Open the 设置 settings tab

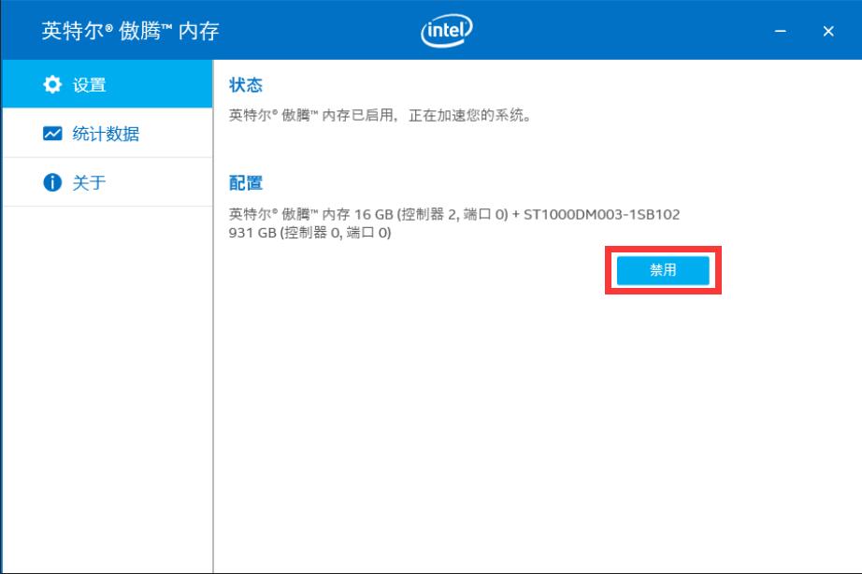[x=90, y=85]
